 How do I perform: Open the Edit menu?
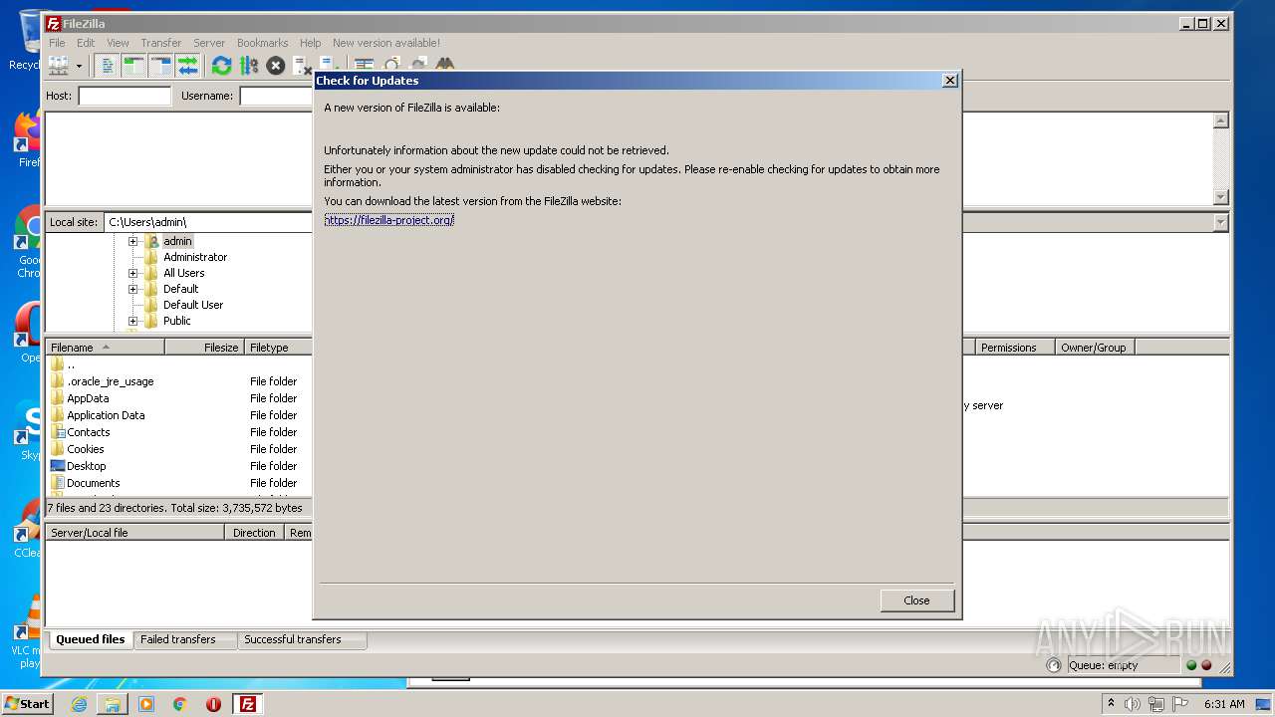pyautogui.click(x=86, y=43)
